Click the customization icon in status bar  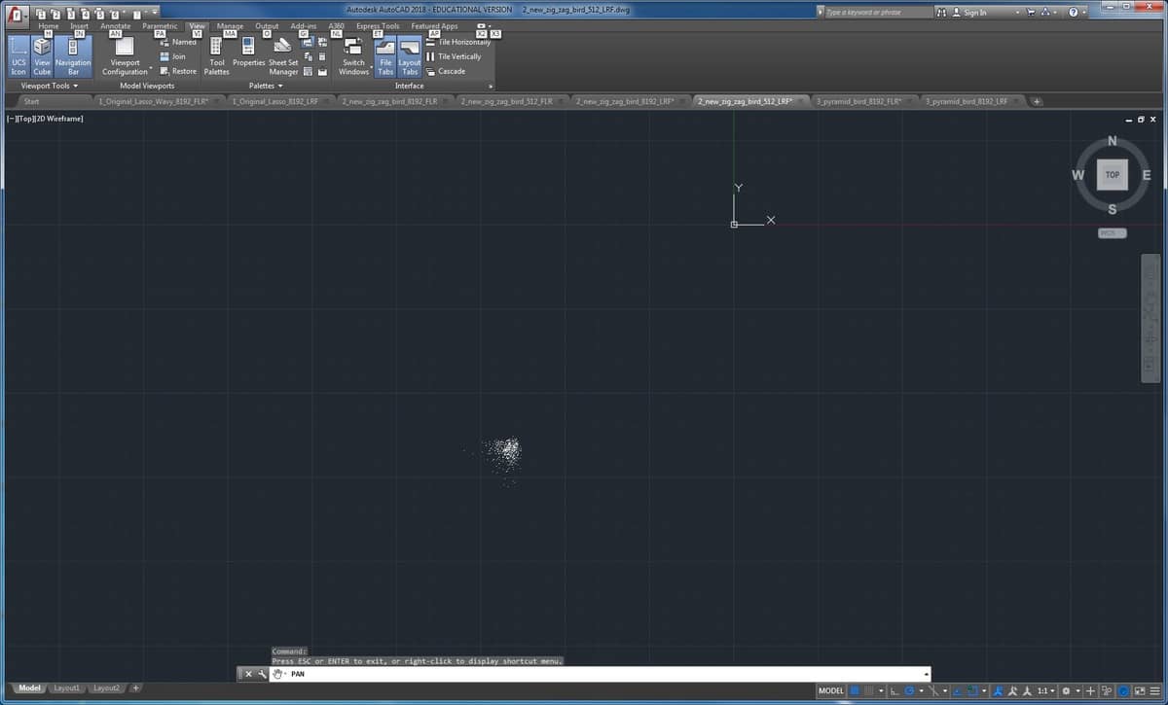point(1155,690)
